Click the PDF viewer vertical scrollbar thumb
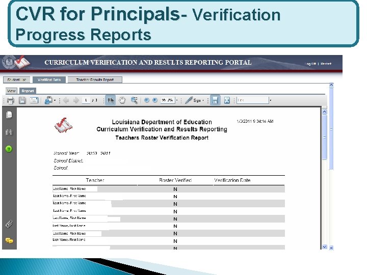 324,137
